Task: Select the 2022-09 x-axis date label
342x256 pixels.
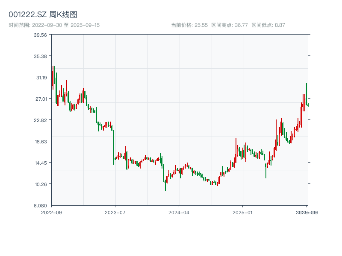Action: (x=51, y=212)
